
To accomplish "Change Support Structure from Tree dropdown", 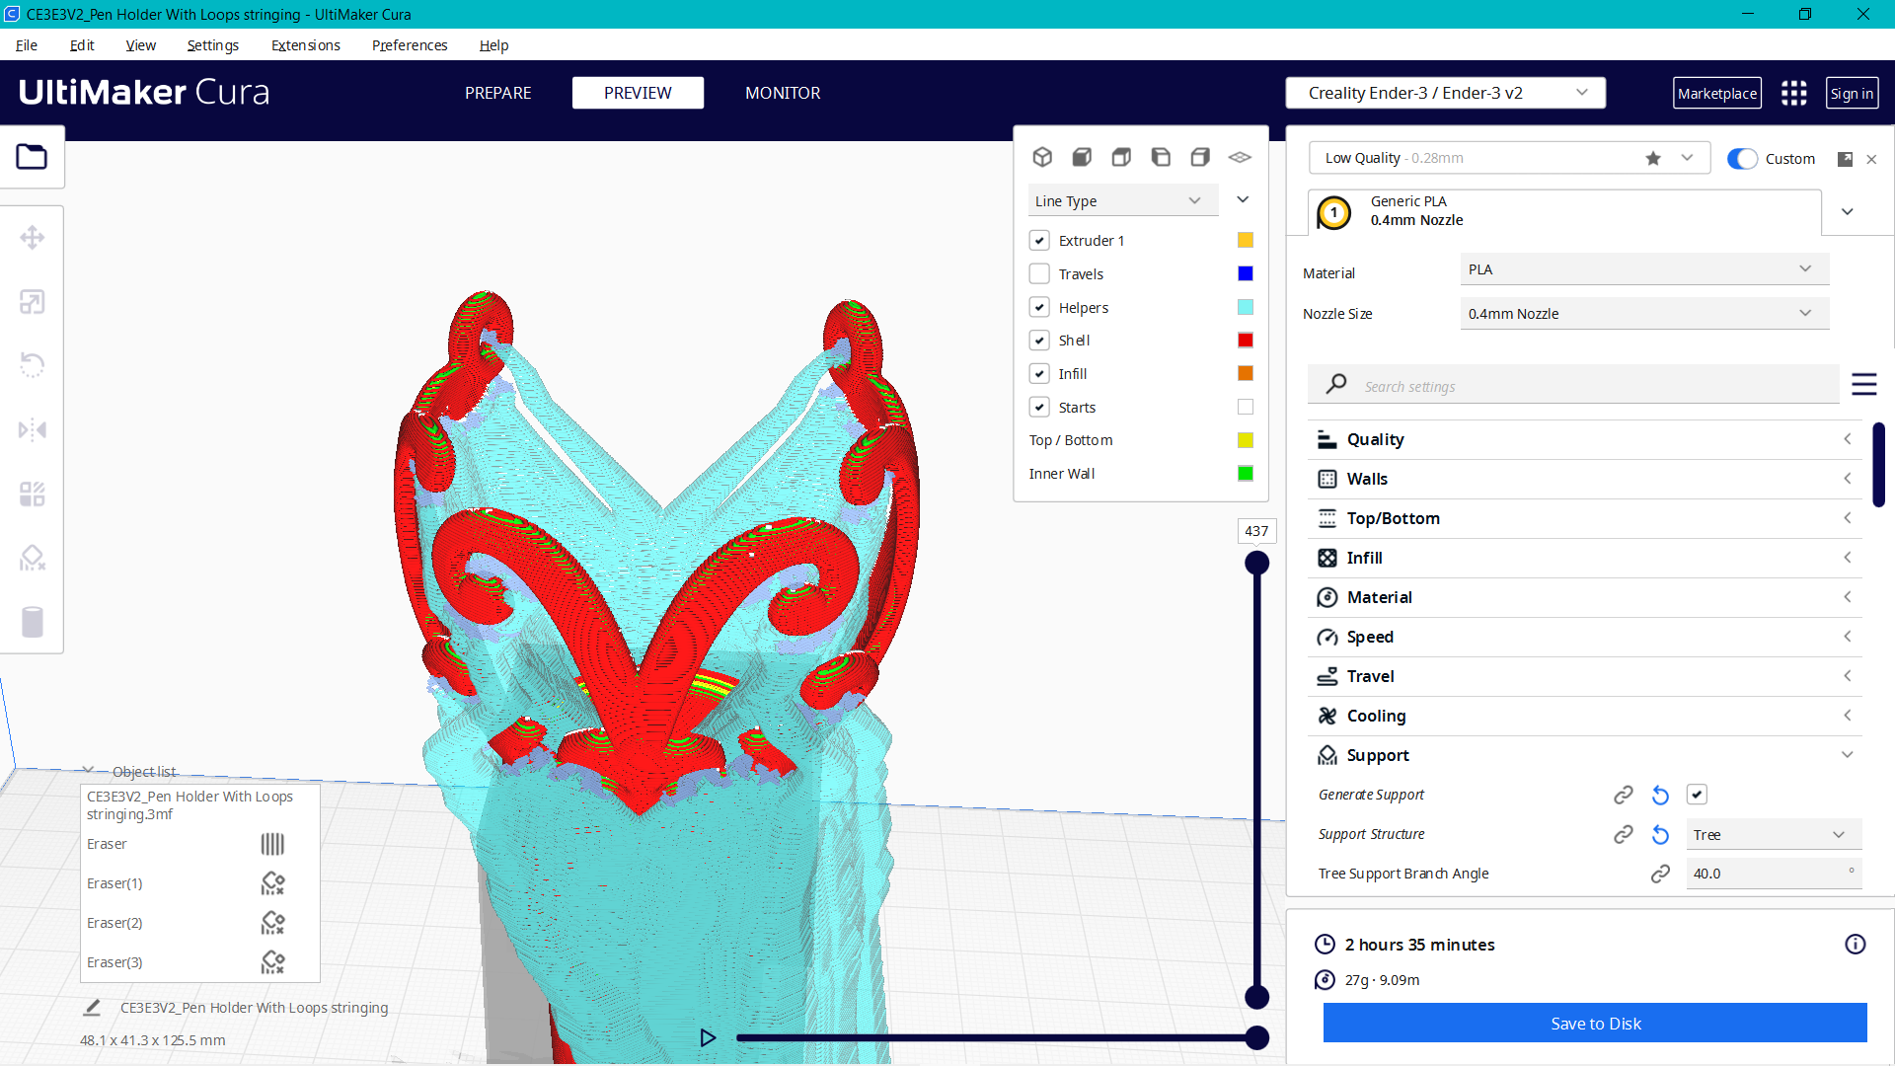I will tap(1772, 834).
